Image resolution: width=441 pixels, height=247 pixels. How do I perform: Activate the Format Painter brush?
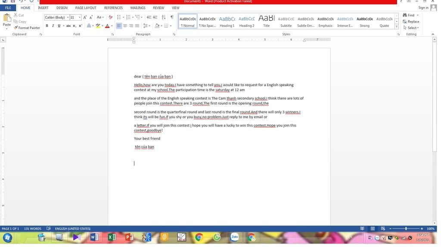[27, 28]
